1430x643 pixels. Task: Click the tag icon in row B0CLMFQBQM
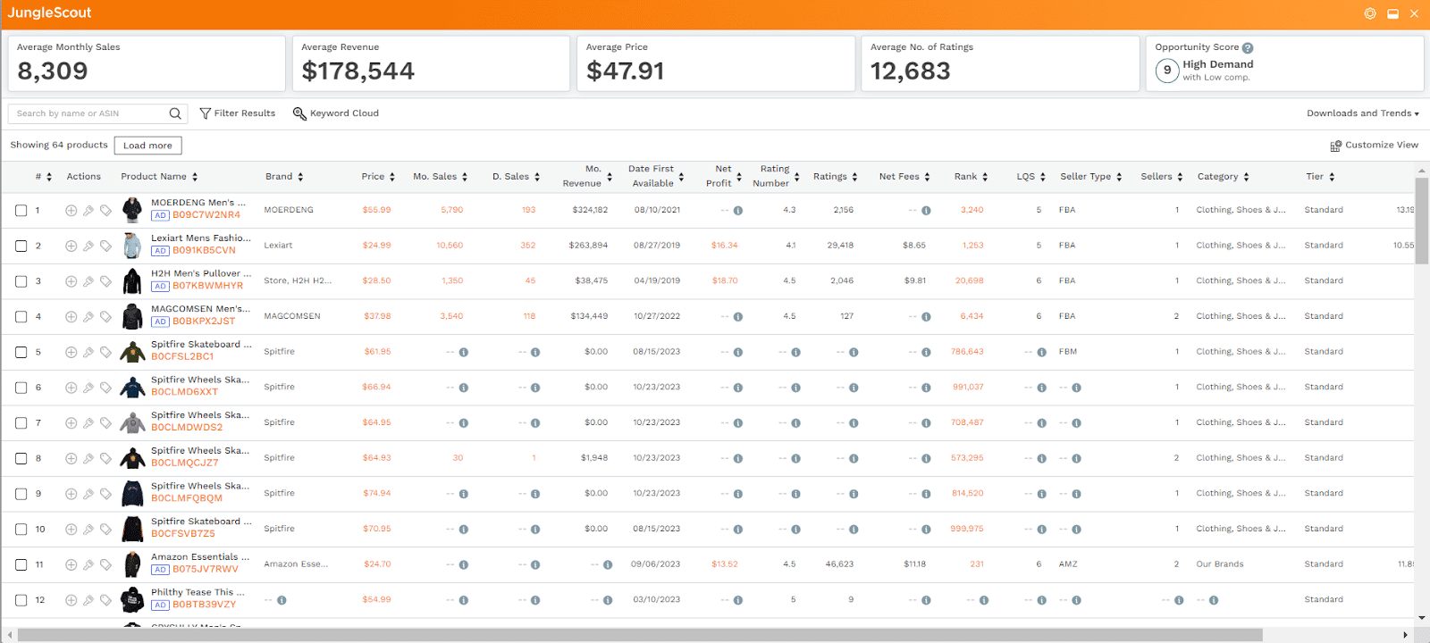pyautogui.click(x=105, y=494)
